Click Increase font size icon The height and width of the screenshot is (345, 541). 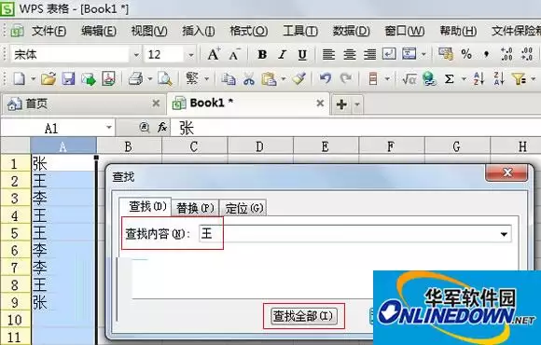coord(214,54)
